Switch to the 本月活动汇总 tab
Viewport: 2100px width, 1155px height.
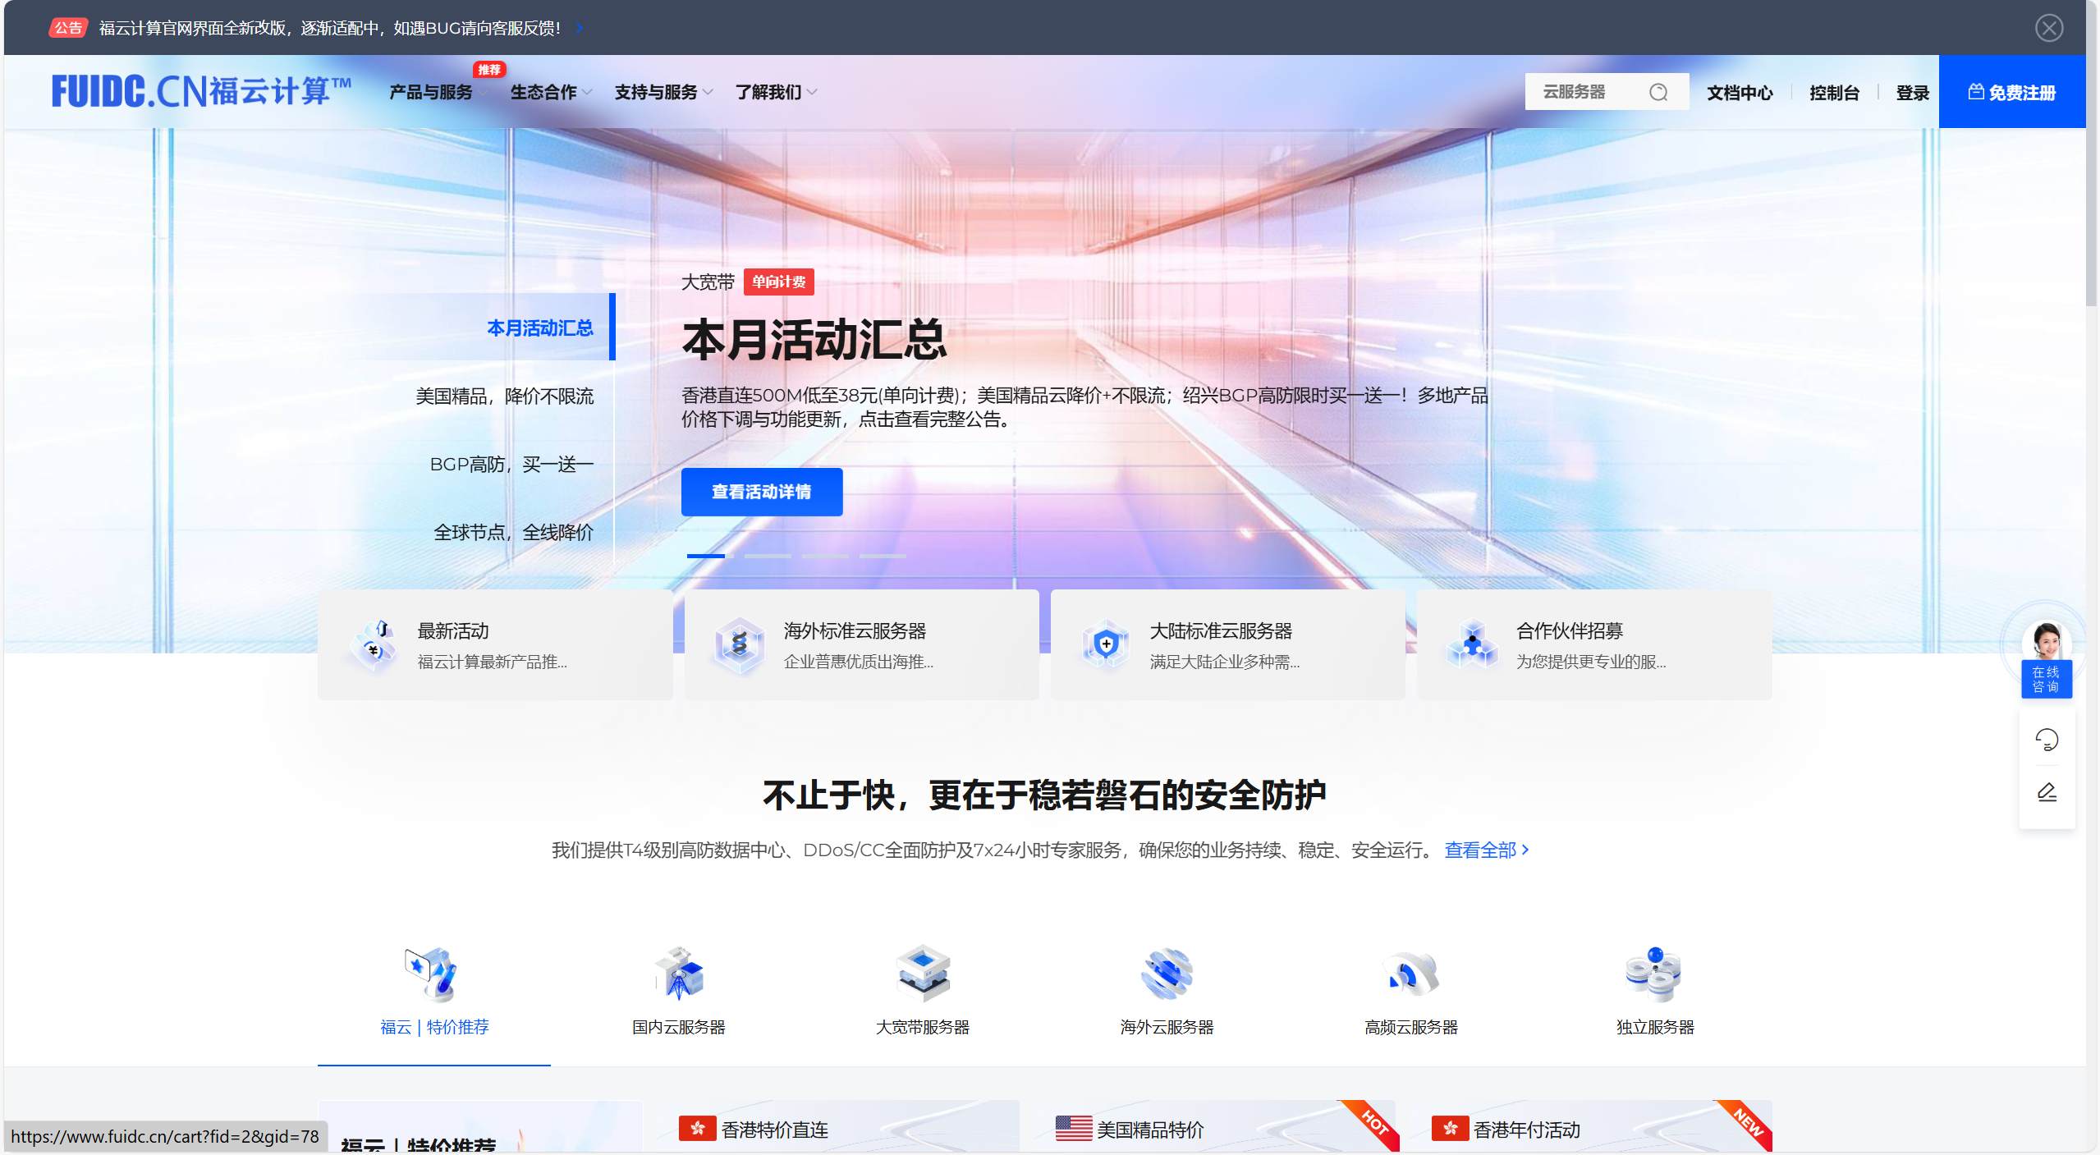540,327
